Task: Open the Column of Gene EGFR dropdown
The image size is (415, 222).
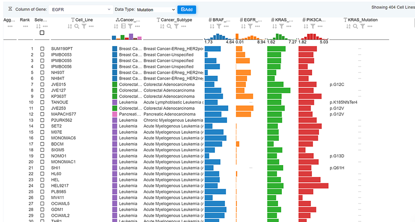Action: pyautogui.click(x=80, y=9)
